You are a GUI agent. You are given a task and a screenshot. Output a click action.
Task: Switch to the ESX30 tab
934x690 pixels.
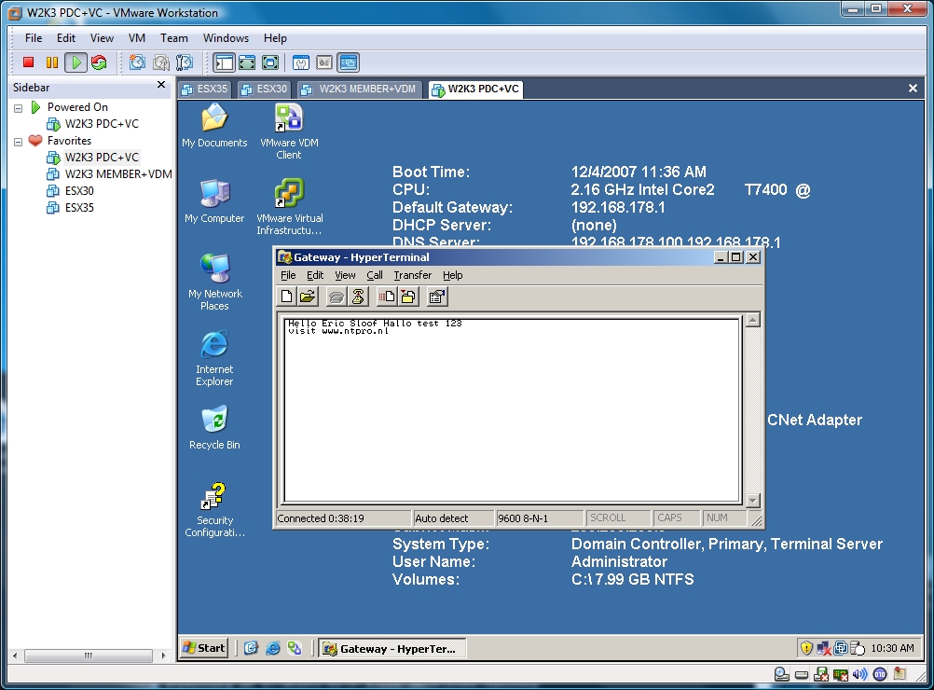click(x=264, y=90)
